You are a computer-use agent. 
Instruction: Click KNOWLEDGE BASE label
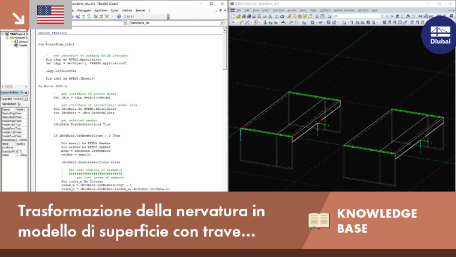coord(377,221)
